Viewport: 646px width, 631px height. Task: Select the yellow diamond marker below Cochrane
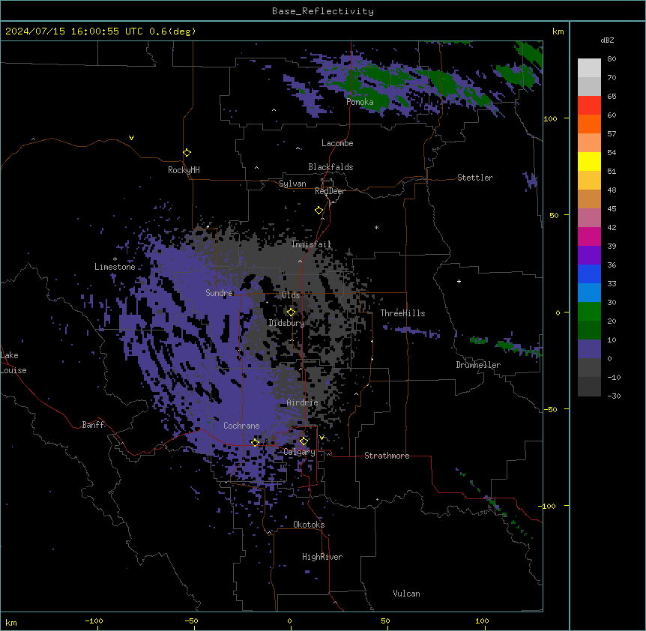click(x=255, y=442)
